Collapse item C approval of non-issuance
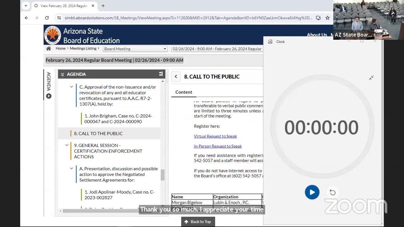404x227 pixels. click(x=71, y=87)
